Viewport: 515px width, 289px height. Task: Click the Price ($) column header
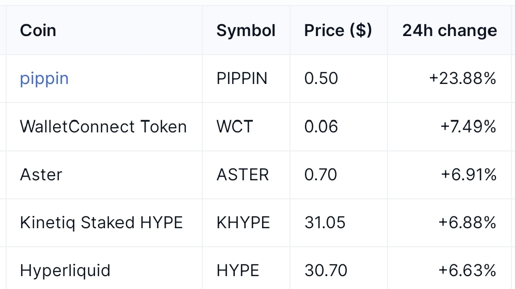coord(338,30)
